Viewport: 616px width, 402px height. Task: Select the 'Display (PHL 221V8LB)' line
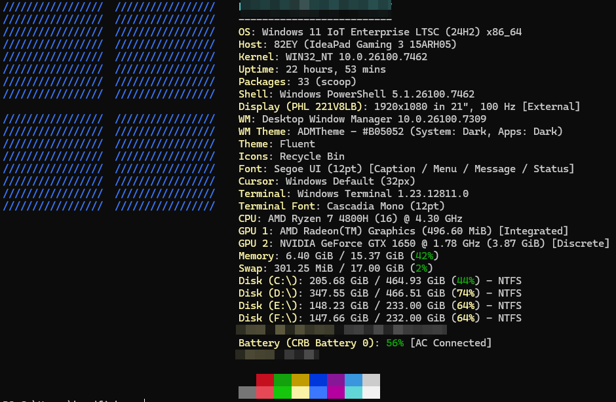click(409, 107)
